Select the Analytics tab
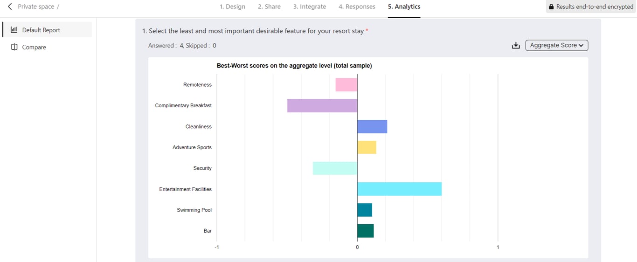This screenshot has width=637, height=262. tap(404, 7)
